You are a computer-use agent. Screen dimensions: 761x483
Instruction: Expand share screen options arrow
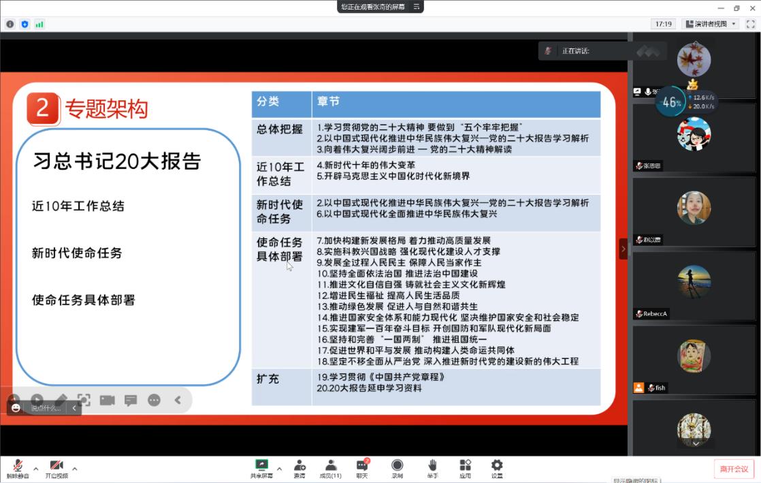[x=279, y=469]
